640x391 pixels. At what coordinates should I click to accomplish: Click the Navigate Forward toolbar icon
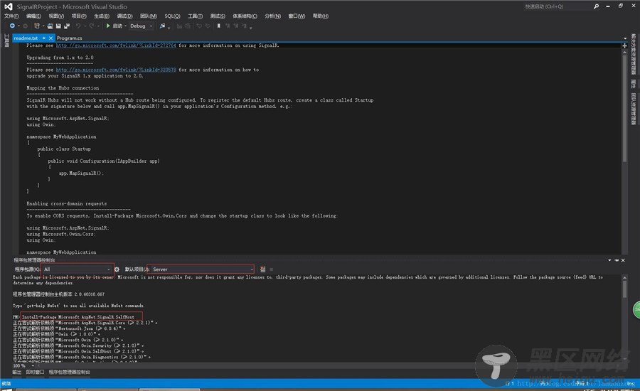pyautogui.click(x=26, y=26)
